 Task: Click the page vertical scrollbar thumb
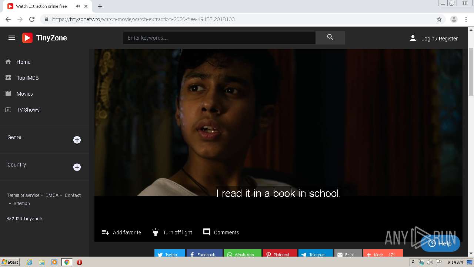[471, 72]
